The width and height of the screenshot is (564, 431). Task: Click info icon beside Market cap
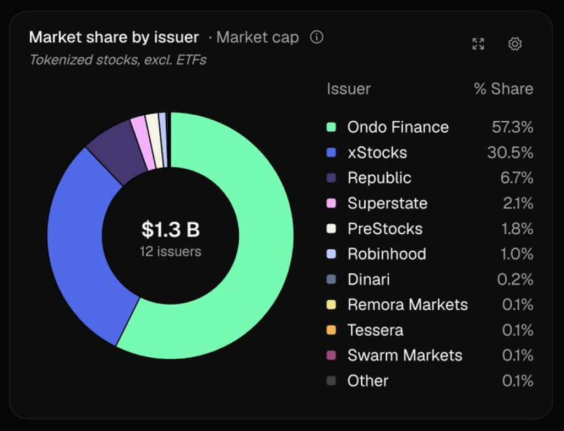coord(317,37)
